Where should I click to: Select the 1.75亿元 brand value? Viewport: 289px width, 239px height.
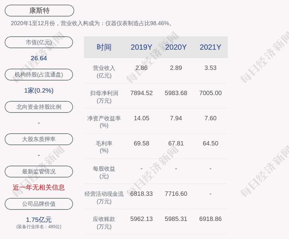(x=39, y=220)
